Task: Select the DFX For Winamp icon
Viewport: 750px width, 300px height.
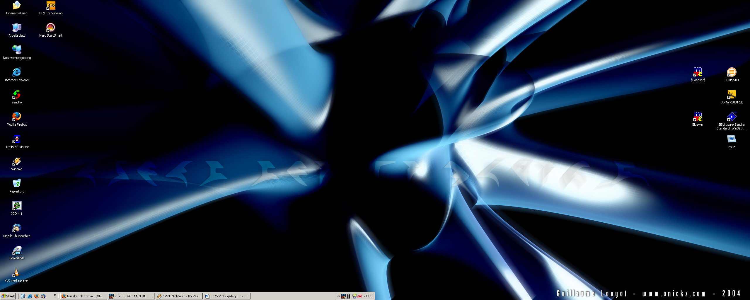Action: [x=51, y=5]
